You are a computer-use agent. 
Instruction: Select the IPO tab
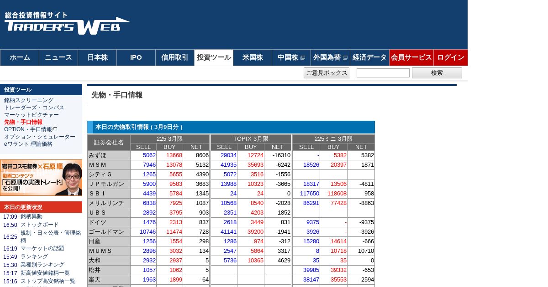136,57
